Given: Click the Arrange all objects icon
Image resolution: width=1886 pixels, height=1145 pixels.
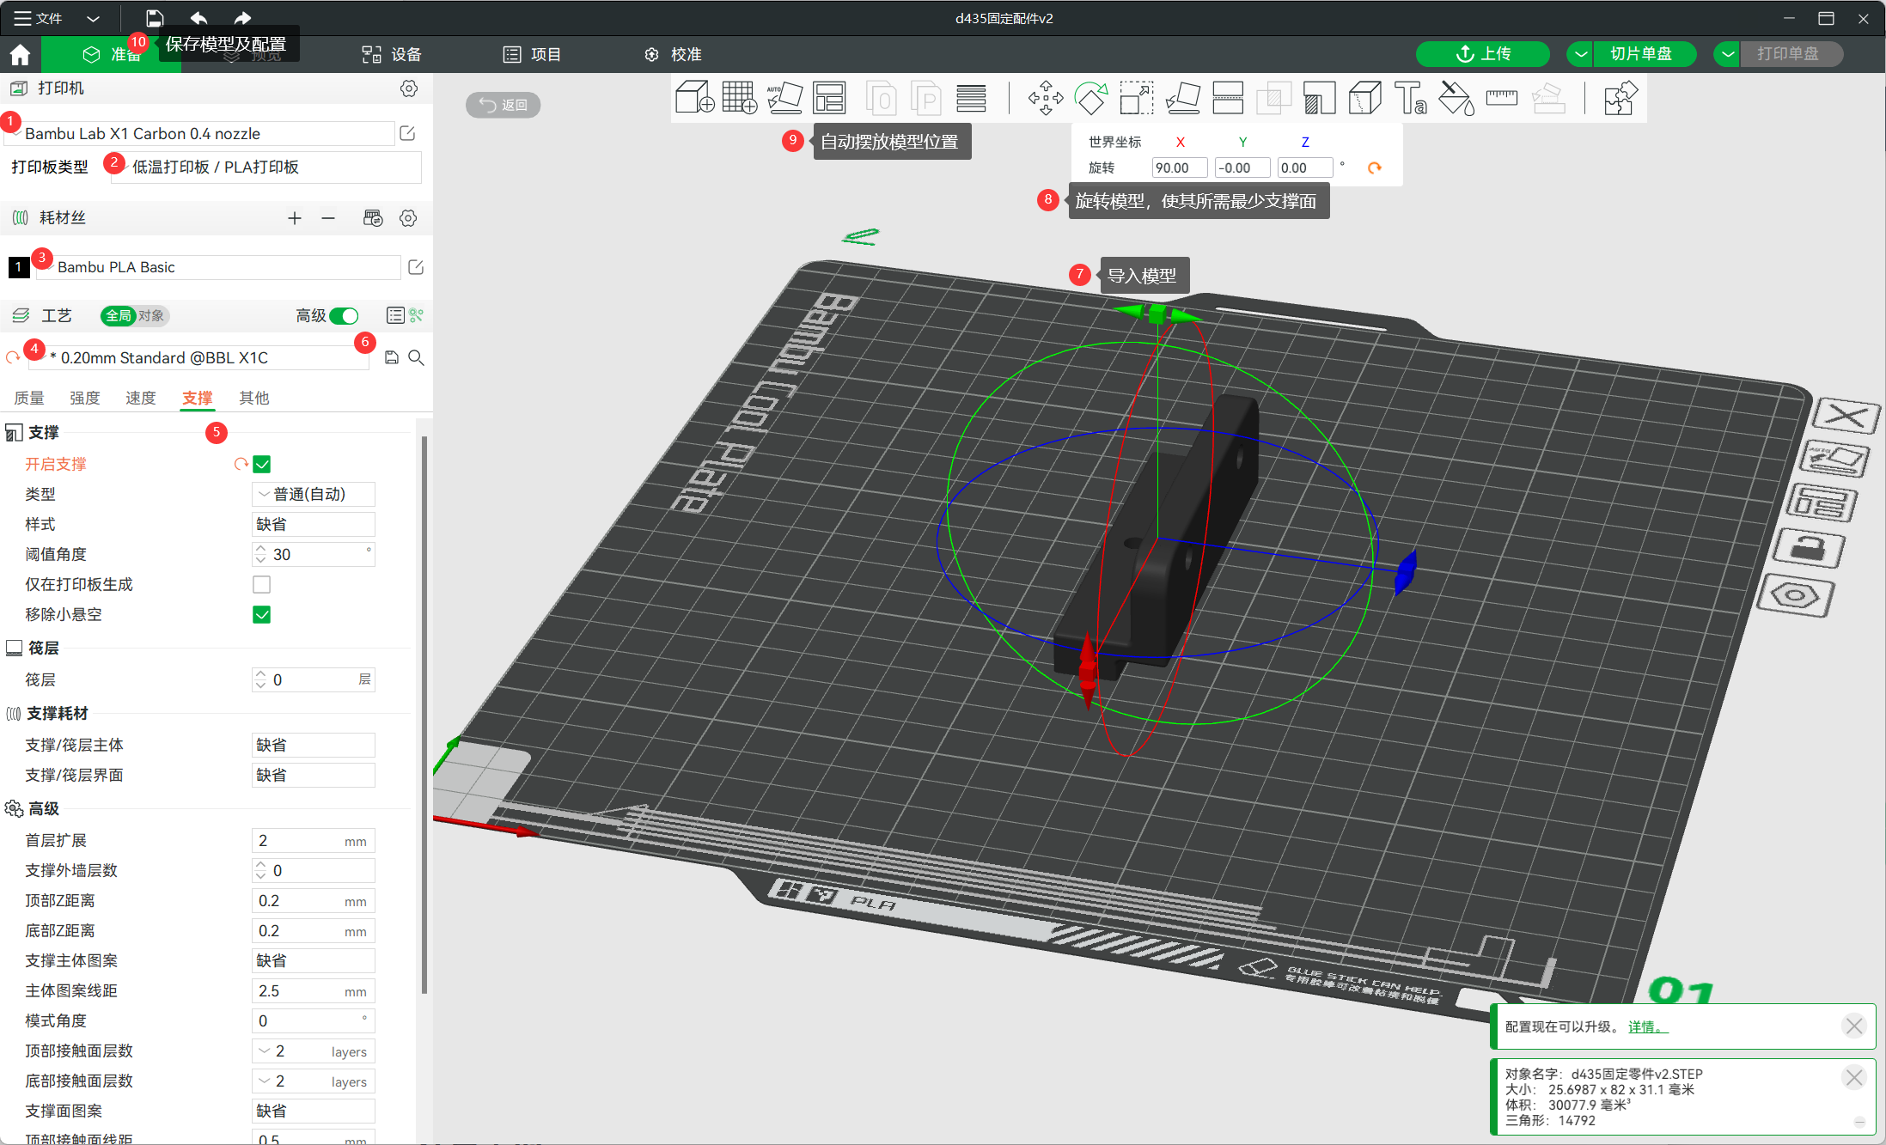Looking at the screenshot, I should pyautogui.click(x=829, y=97).
